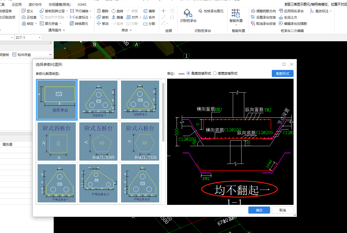Select the 长度标注 length dimension tool
347x233 pixels.
79,17
